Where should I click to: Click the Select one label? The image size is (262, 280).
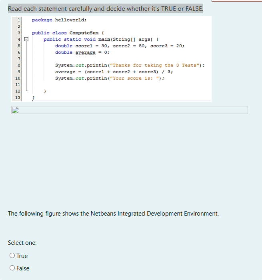(x=22, y=243)
